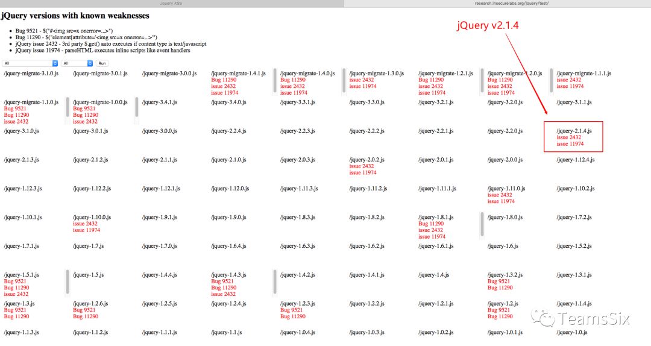
Task: Click the '/jquery-1.11.0.js' file name
Action: [x=506, y=188]
